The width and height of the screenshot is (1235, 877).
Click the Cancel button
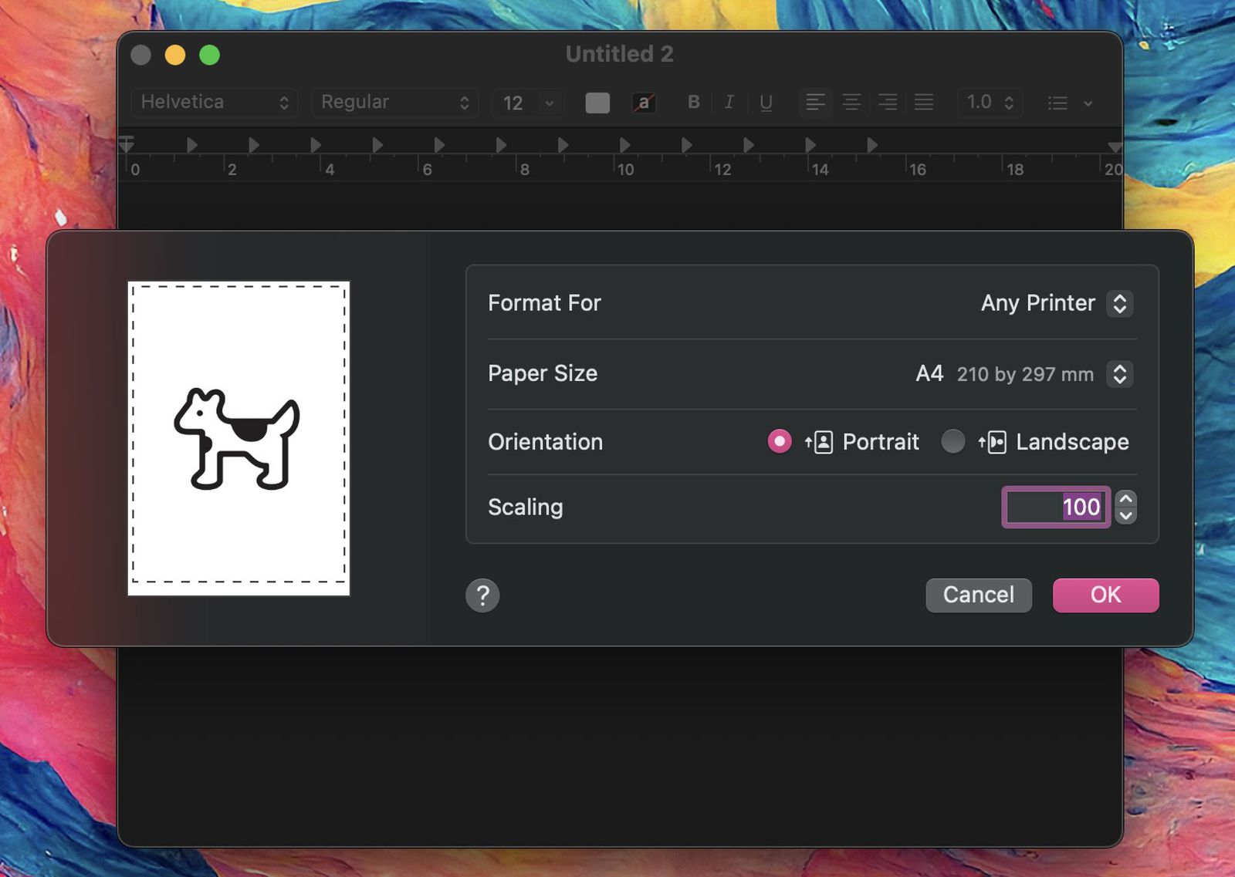(978, 595)
